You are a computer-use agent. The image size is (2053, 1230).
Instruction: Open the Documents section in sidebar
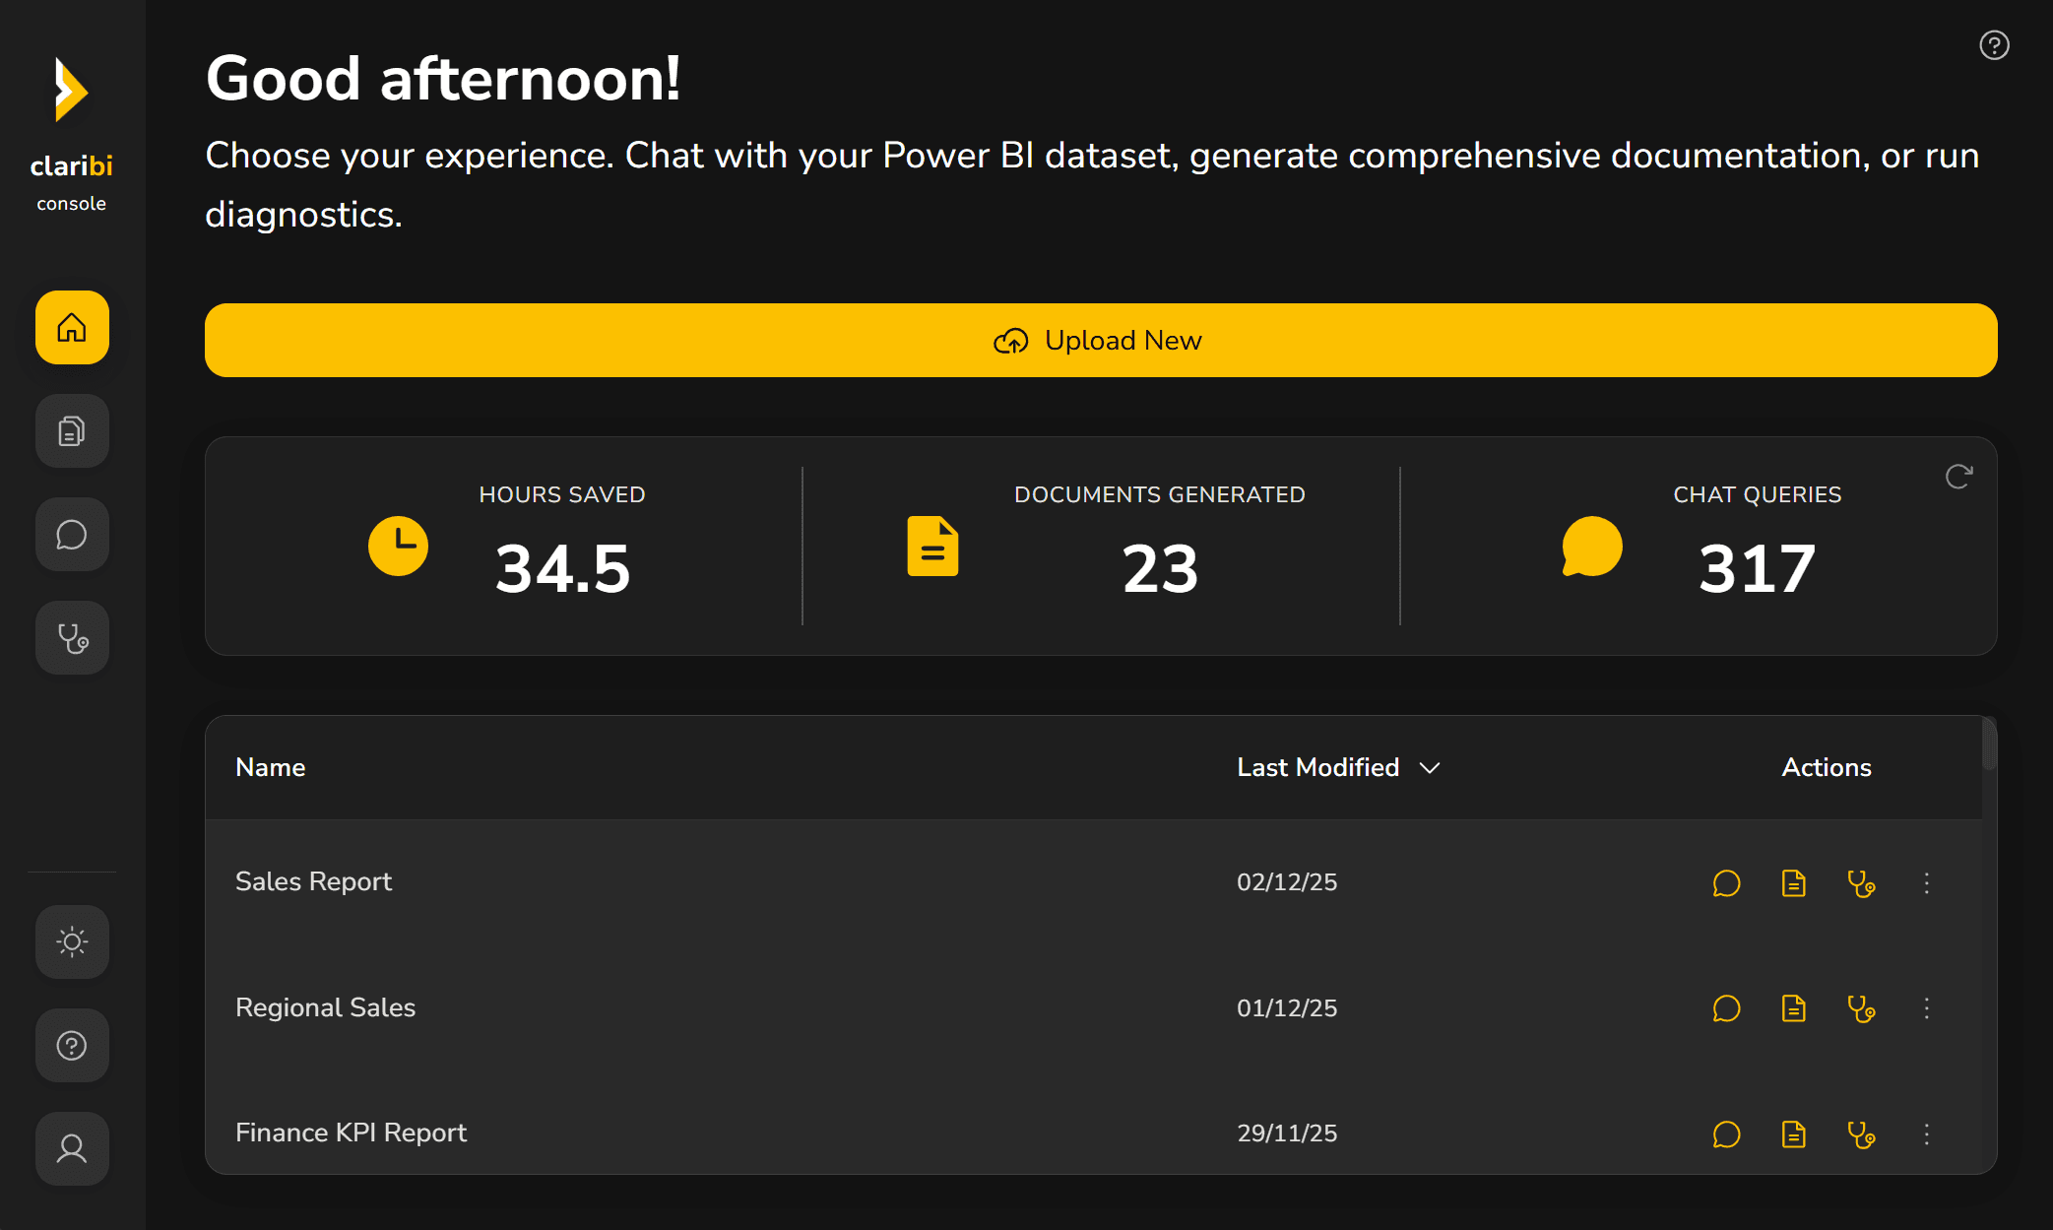coord(72,431)
